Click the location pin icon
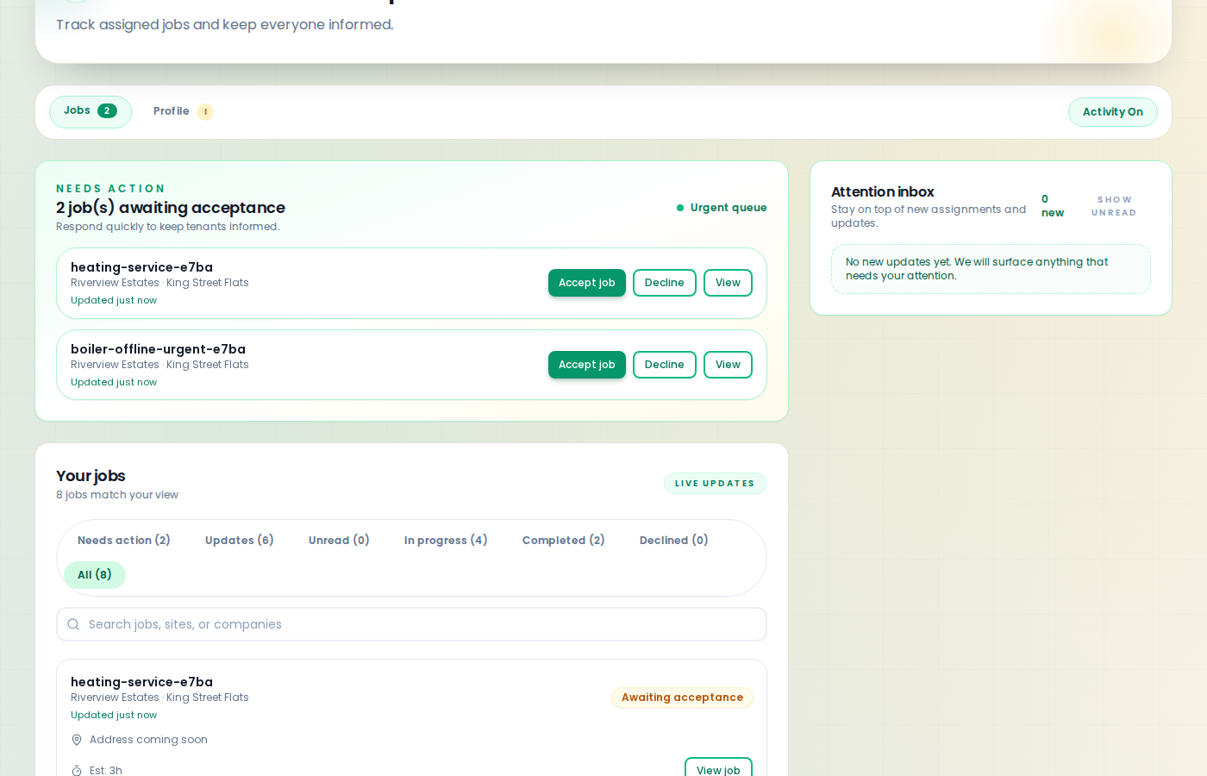1207x776 pixels. point(77,740)
